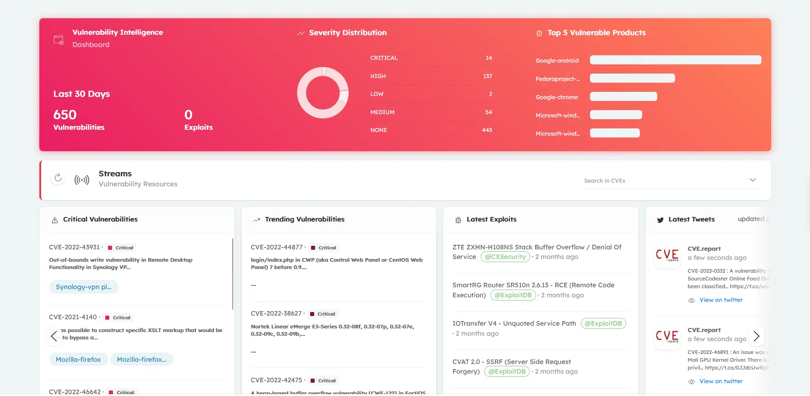Select the NONE severity row
This screenshot has width=810, height=396.
pos(431,130)
